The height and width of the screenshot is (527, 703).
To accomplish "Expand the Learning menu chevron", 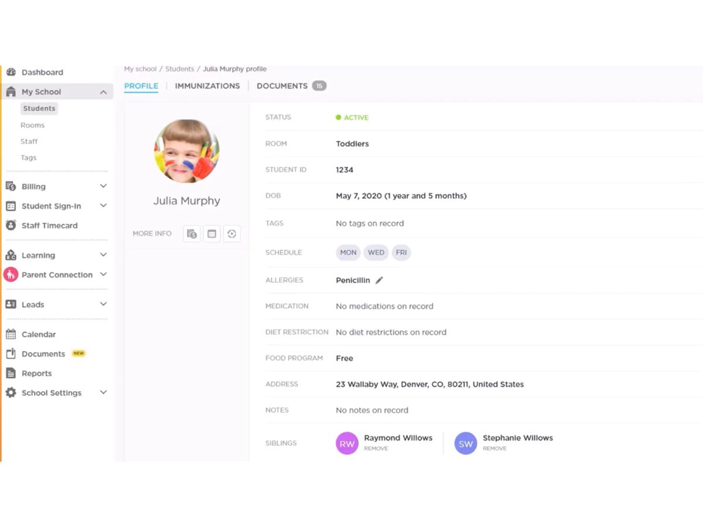I will click(x=103, y=255).
